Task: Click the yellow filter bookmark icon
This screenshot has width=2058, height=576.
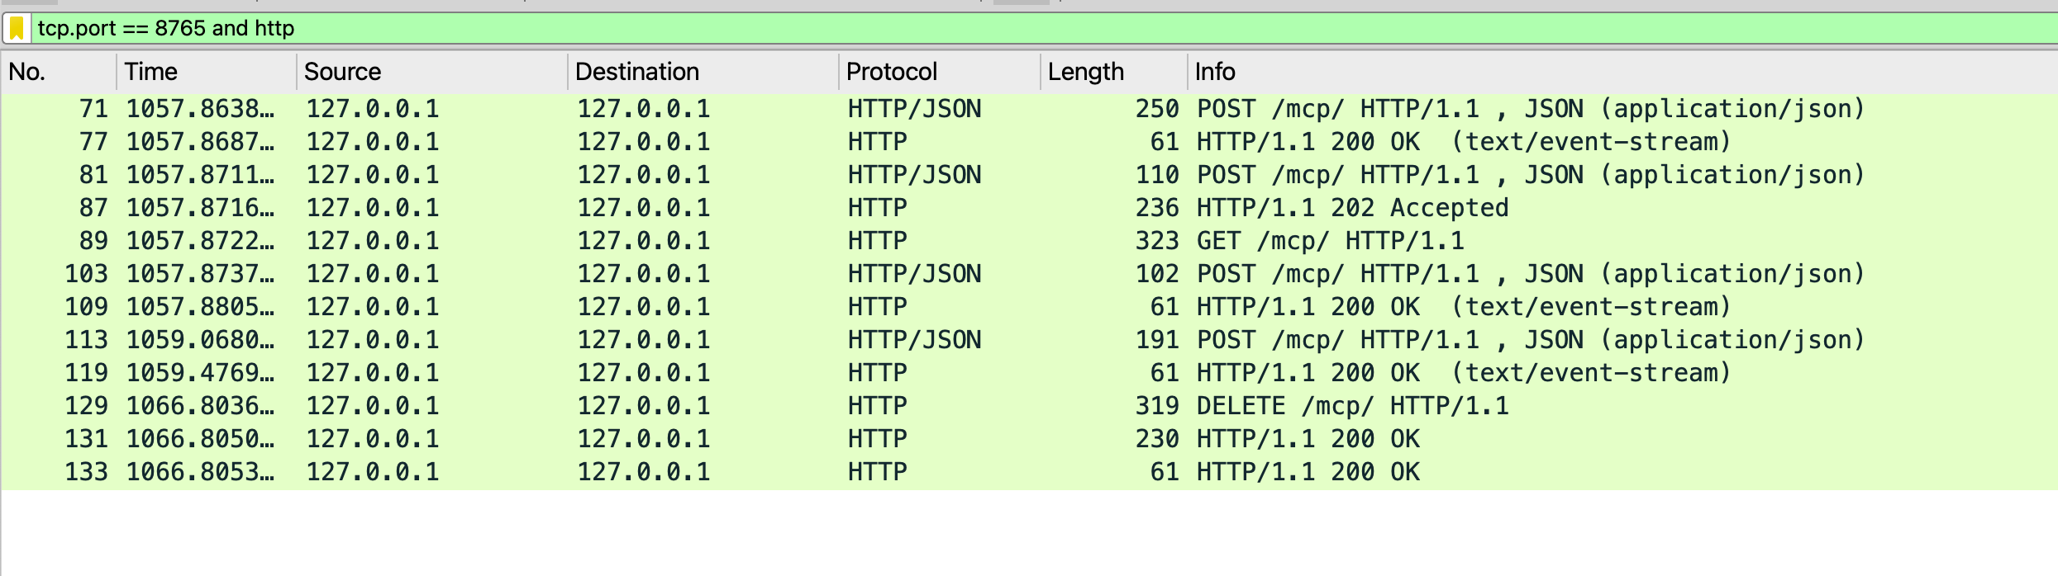Action: tap(17, 29)
